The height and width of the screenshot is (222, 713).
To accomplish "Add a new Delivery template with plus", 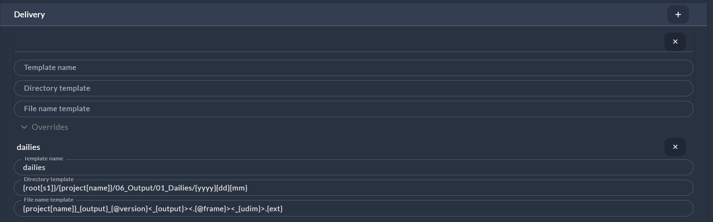I will click(x=678, y=15).
